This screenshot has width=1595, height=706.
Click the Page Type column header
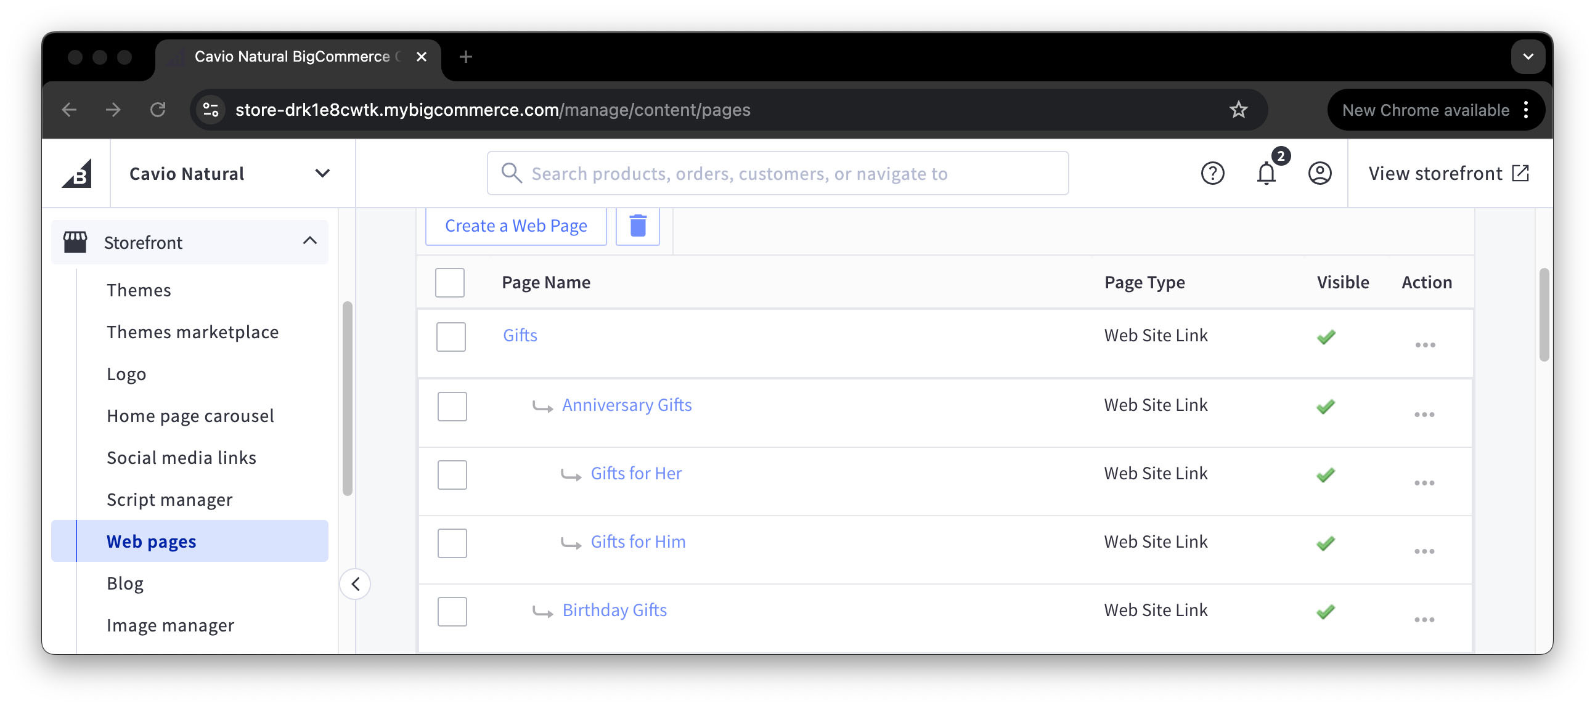1144,283
